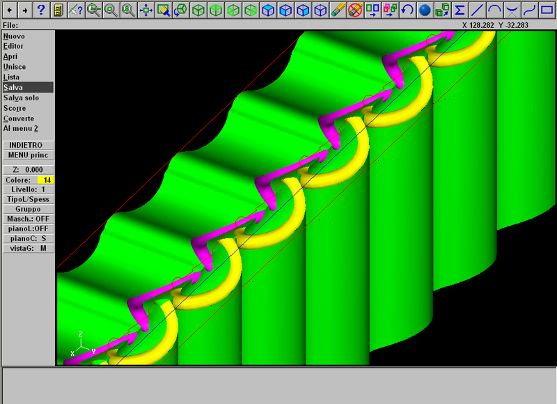Toggle the Masch.: OFF setting
Viewport: 557px width, 404px height.
[x=29, y=219]
